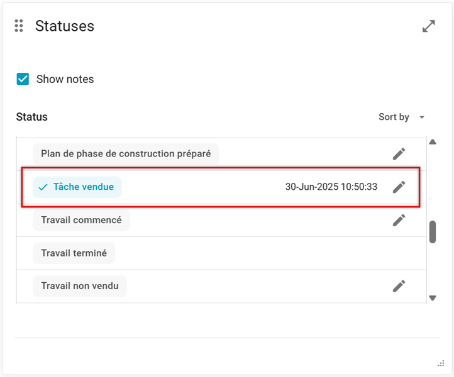Viewport: 454px width, 377px height.
Task: Pick the Travail non vendu status
Action: click(x=80, y=287)
